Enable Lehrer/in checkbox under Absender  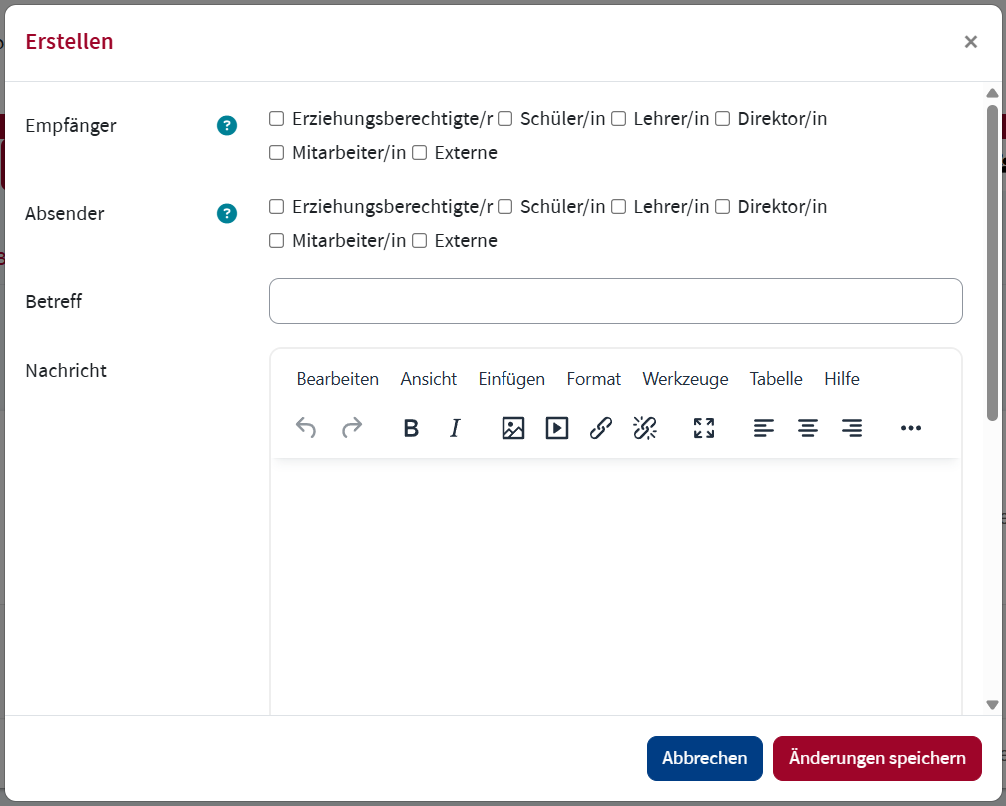tap(619, 207)
